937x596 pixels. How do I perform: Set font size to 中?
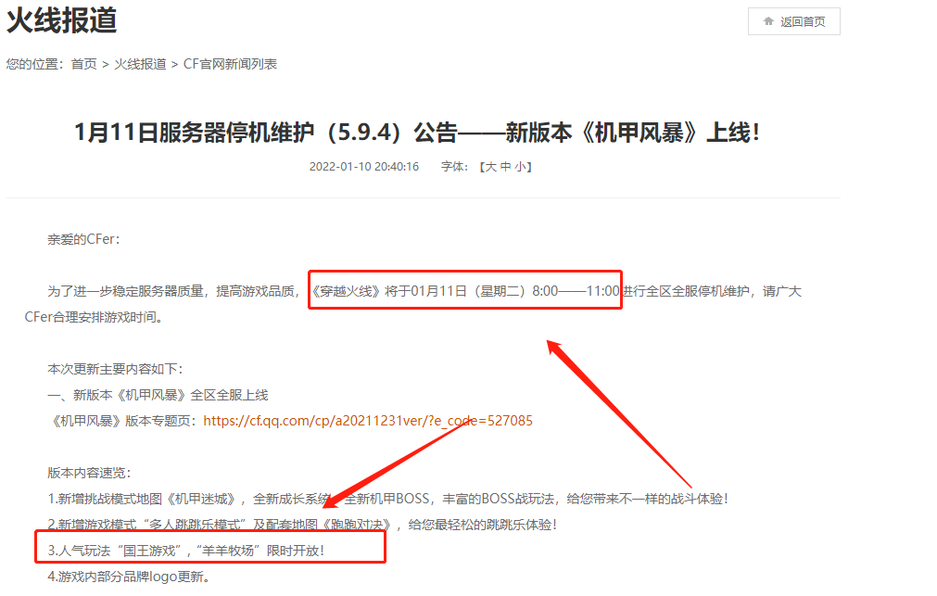click(x=505, y=167)
